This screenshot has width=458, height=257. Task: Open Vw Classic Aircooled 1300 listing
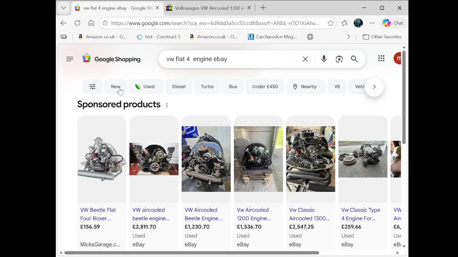pos(310,214)
